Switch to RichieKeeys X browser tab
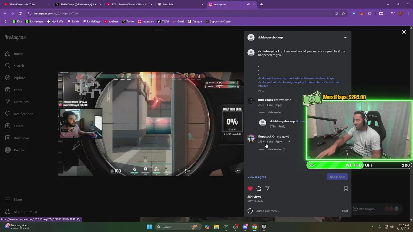 pyautogui.click(x=78, y=5)
